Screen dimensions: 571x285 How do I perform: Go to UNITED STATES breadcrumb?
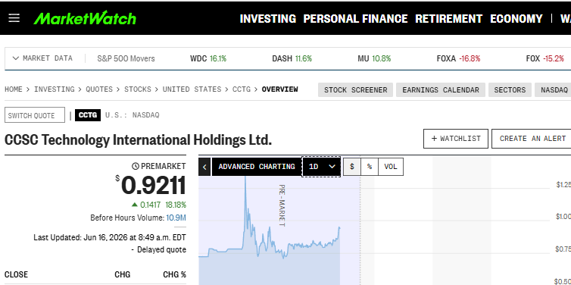tap(192, 89)
